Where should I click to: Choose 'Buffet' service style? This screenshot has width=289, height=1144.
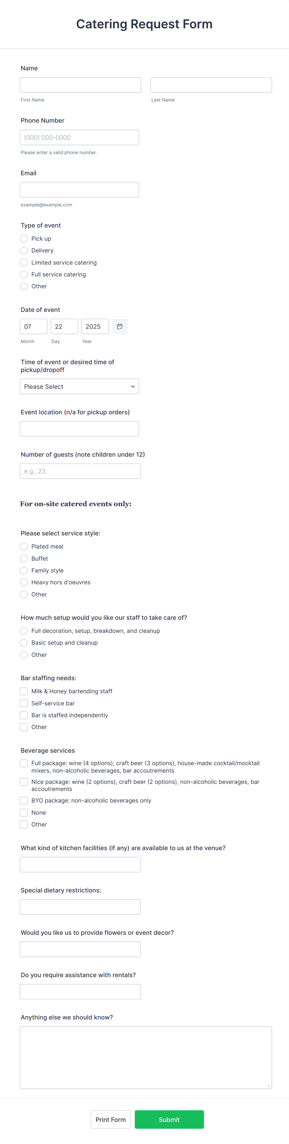[24, 558]
